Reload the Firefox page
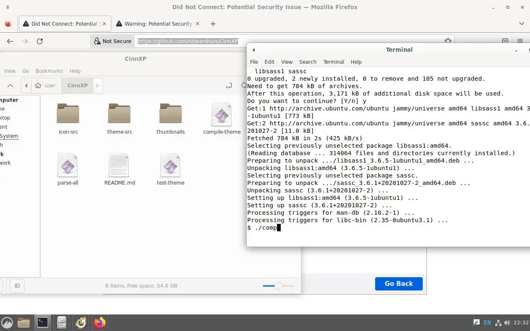The width and height of the screenshot is (530, 331). 40,41
